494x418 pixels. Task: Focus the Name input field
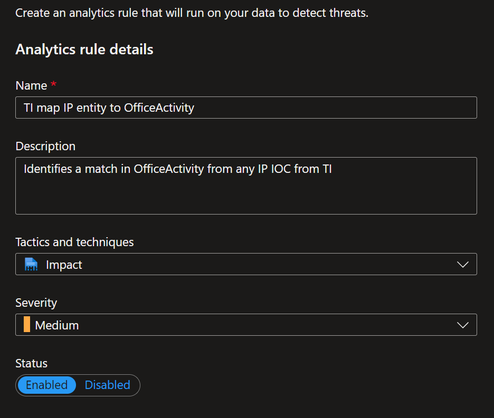[x=246, y=108]
